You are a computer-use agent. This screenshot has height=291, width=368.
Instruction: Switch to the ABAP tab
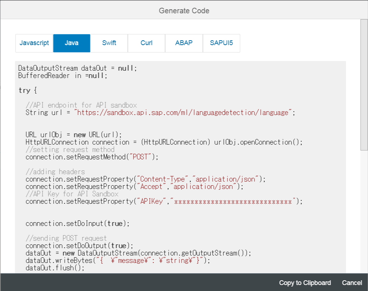tap(184, 43)
